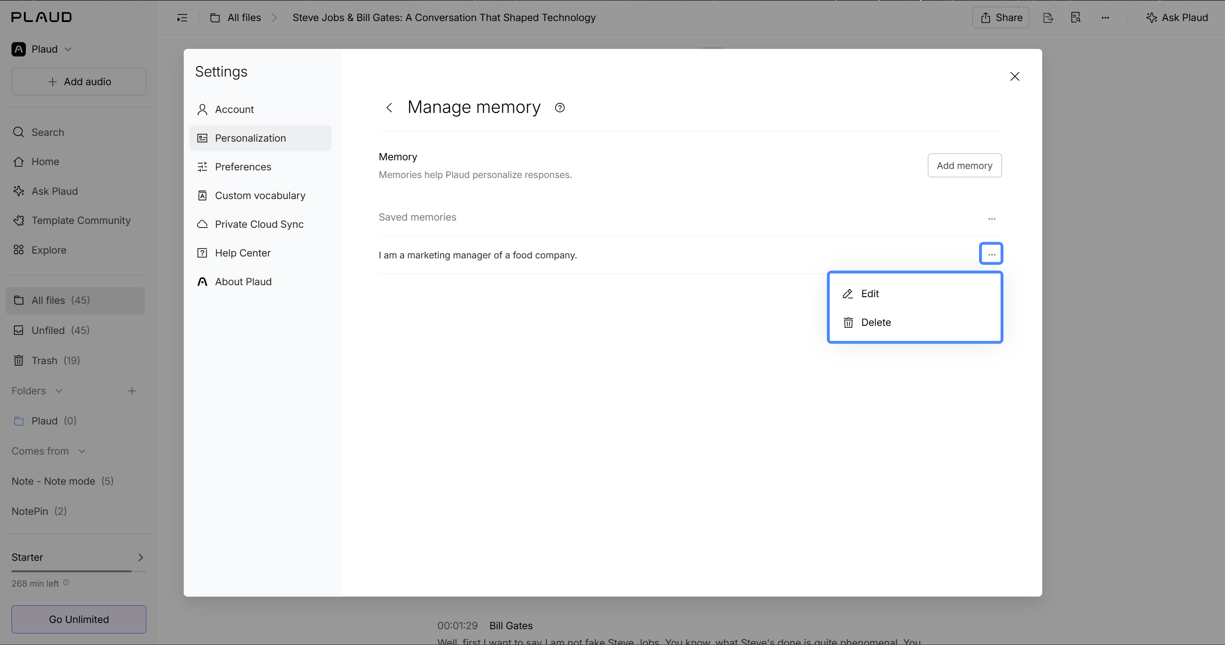Click the Share button
The image size is (1225, 645).
1001,18
